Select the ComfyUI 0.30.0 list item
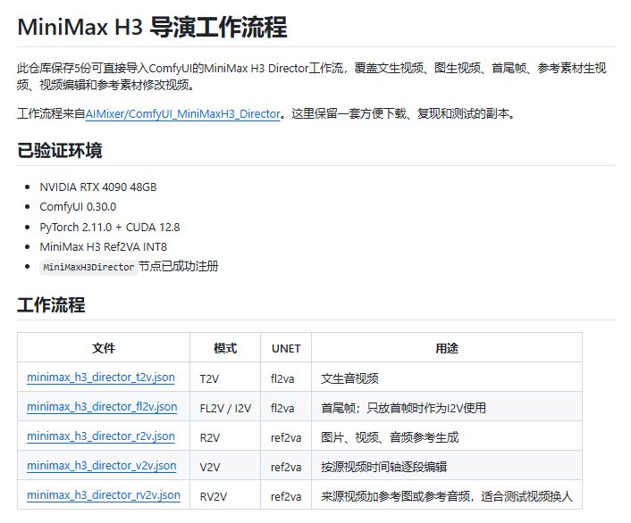 click(78, 207)
